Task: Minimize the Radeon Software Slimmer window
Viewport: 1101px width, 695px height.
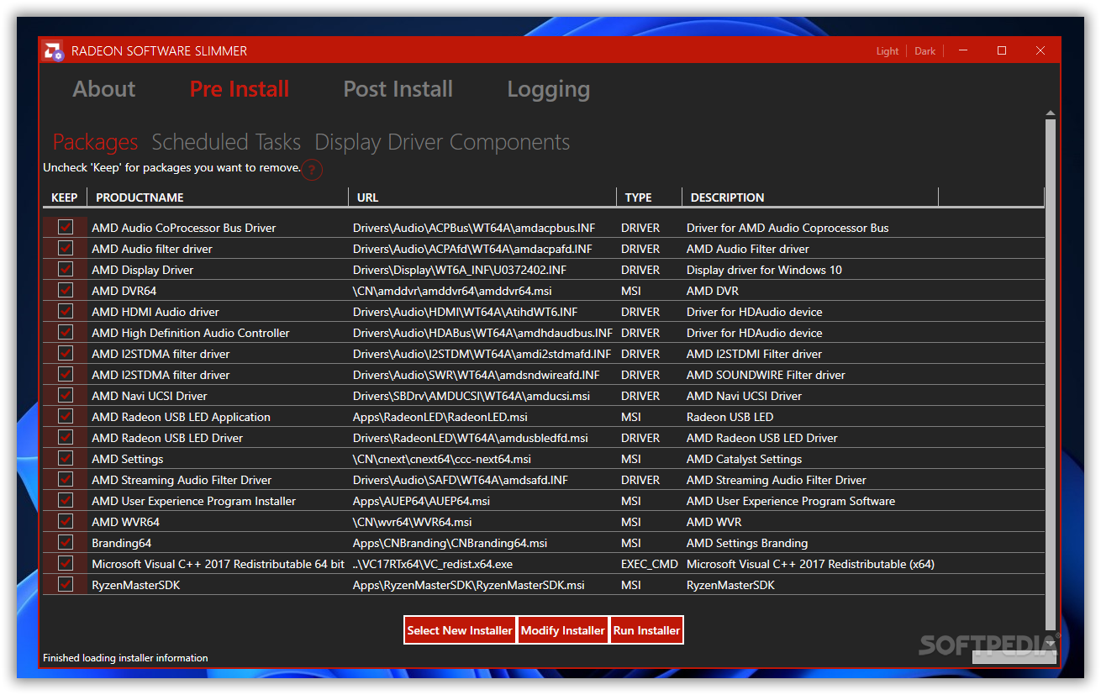Action: click(x=963, y=51)
